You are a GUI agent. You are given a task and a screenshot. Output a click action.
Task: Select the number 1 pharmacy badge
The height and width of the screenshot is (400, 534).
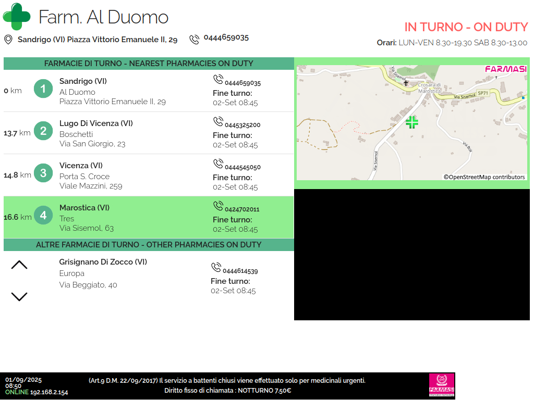(43, 89)
